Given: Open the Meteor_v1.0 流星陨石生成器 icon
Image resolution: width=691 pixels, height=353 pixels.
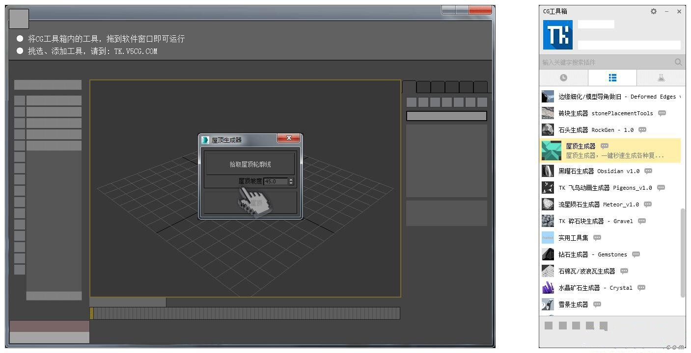Looking at the screenshot, I should point(547,204).
